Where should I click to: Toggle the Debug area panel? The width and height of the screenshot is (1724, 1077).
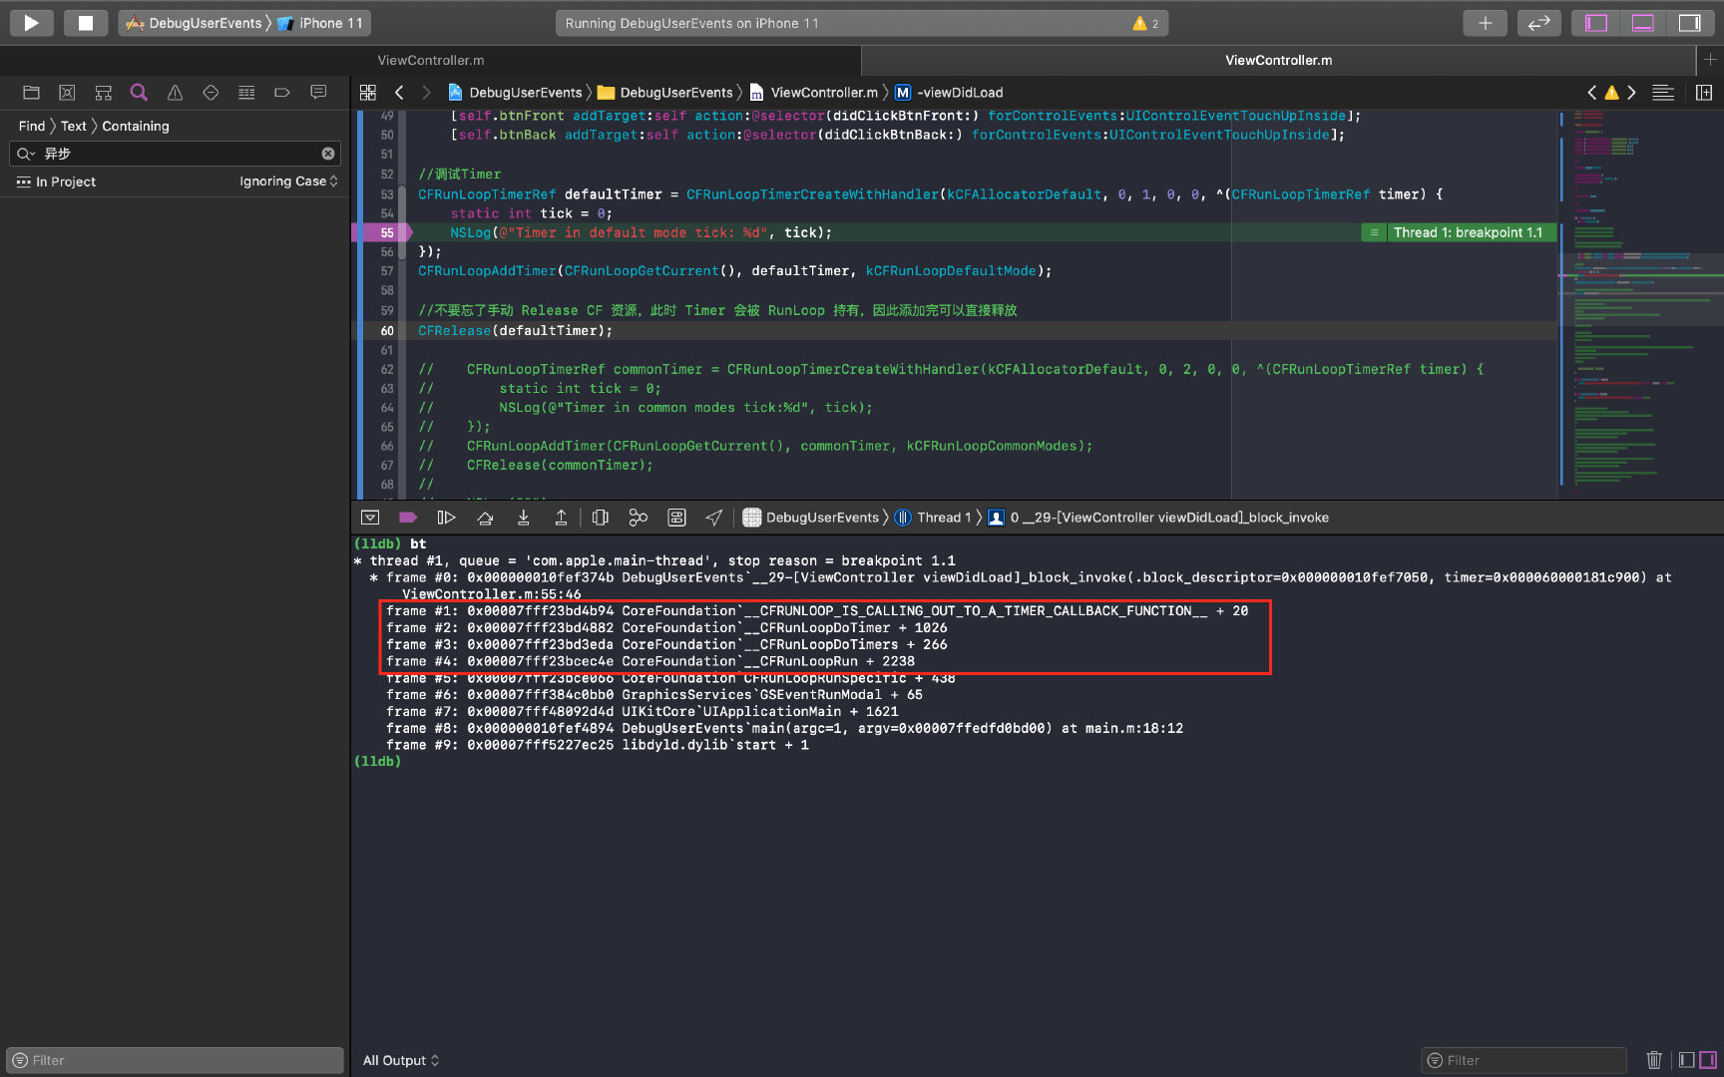pyautogui.click(x=1642, y=23)
